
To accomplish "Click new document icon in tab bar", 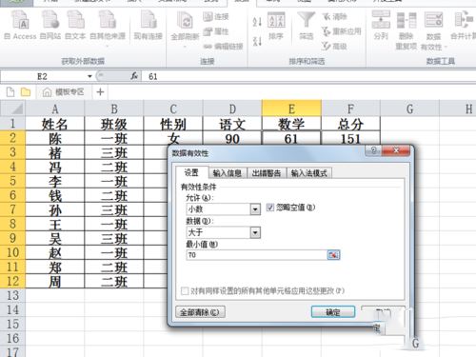I will coord(10,92).
